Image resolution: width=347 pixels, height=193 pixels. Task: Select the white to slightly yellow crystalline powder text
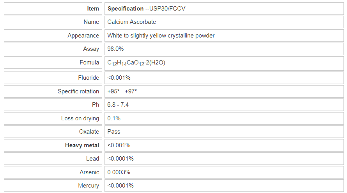(x=161, y=36)
